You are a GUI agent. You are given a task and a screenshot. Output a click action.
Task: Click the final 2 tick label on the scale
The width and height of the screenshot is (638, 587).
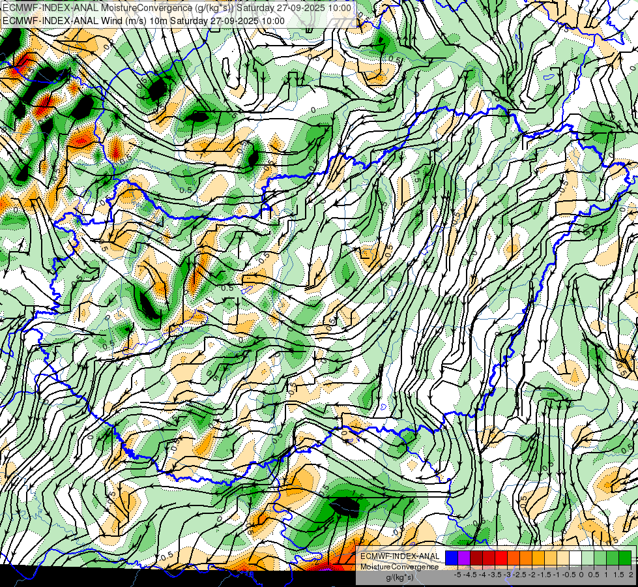click(631, 575)
